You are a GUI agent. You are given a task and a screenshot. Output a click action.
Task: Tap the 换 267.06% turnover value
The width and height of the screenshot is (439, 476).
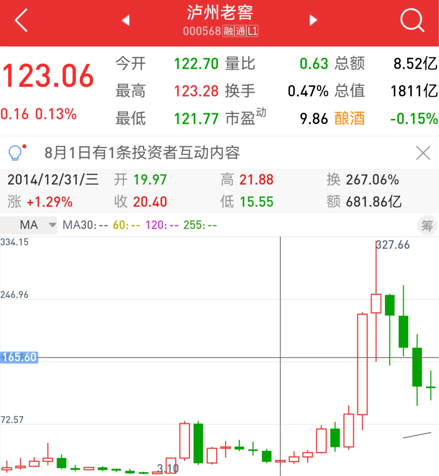(372, 180)
